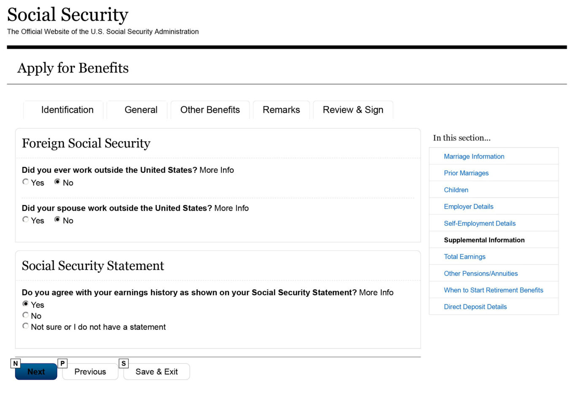Open the Total Earnings section link

[x=464, y=257]
